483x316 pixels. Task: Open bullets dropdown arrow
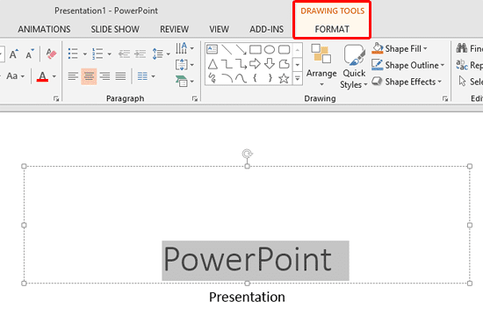click(x=84, y=54)
